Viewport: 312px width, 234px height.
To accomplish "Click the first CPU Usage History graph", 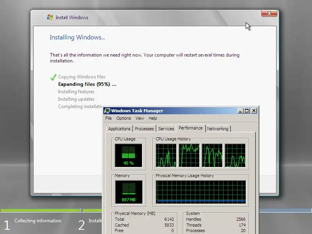I will [166, 155].
